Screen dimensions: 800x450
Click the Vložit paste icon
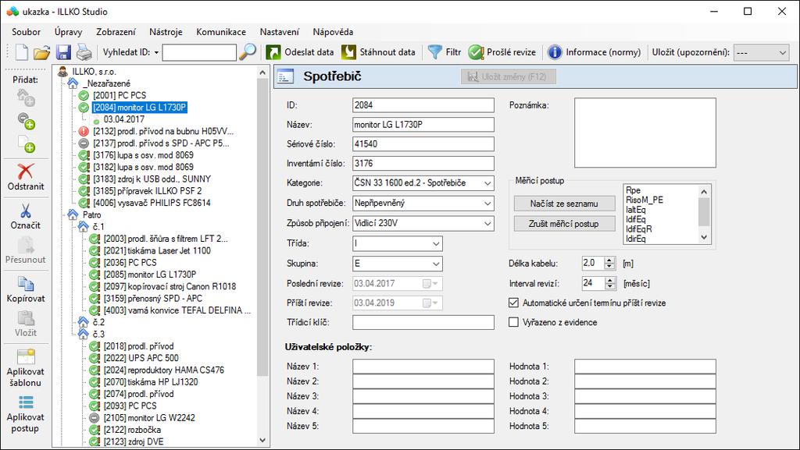tap(26, 318)
